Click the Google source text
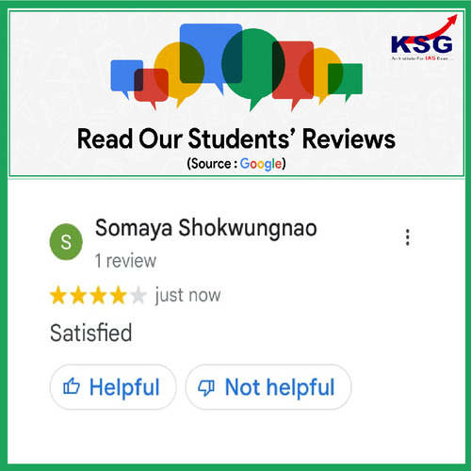Screen dimensions: 471x471 click(261, 164)
